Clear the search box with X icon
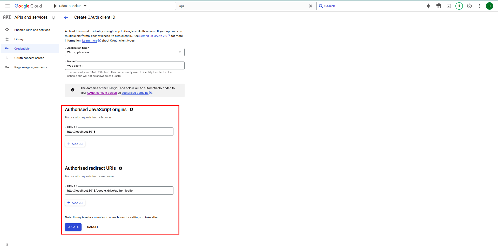The width and height of the screenshot is (498, 250). (310, 6)
